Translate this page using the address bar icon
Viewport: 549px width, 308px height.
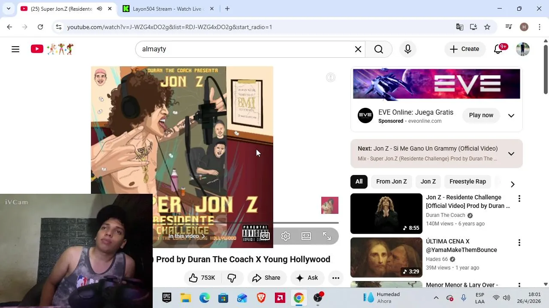click(x=460, y=27)
